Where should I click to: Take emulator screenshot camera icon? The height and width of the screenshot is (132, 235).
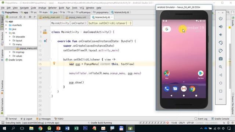(x=220, y=59)
